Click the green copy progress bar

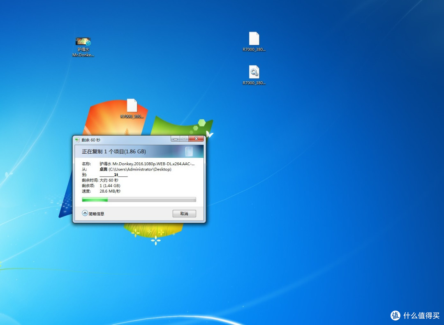[x=139, y=200]
